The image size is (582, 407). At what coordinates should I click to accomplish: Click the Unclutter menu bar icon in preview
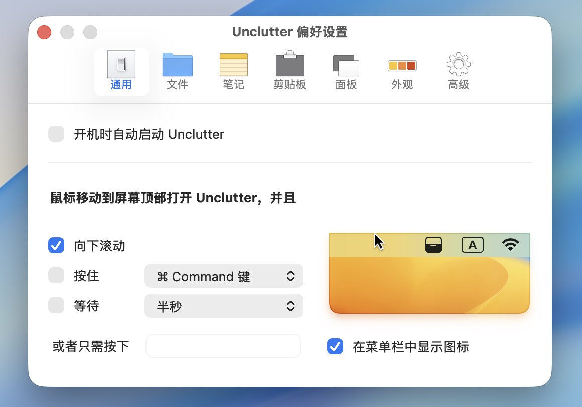click(433, 245)
